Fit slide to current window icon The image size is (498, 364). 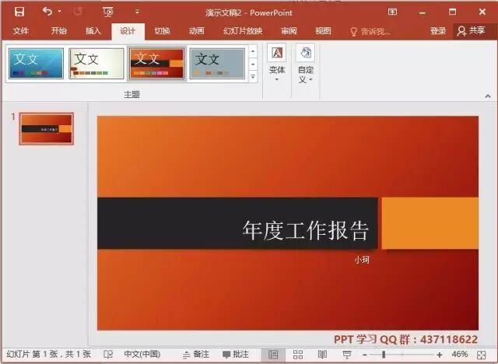coord(482,355)
